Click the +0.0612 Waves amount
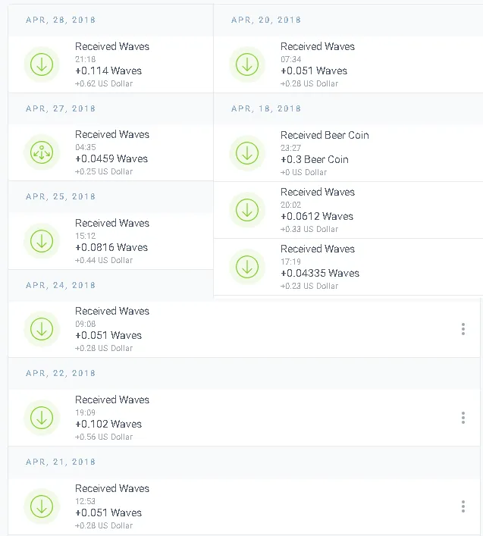The image size is (483, 536). (x=317, y=216)
